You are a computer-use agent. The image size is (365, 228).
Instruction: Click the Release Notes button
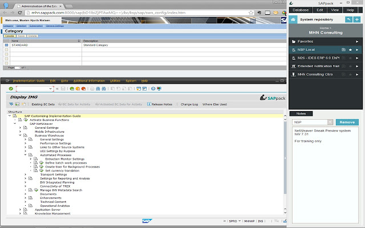(160, 104)
